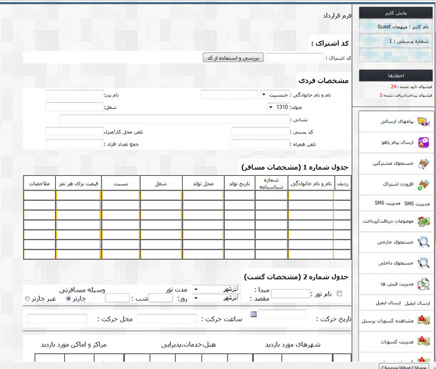Click the birthplace (محل تولد) column header
The width and height of the screenshot is (436, 369).
(x=203, y=183)
